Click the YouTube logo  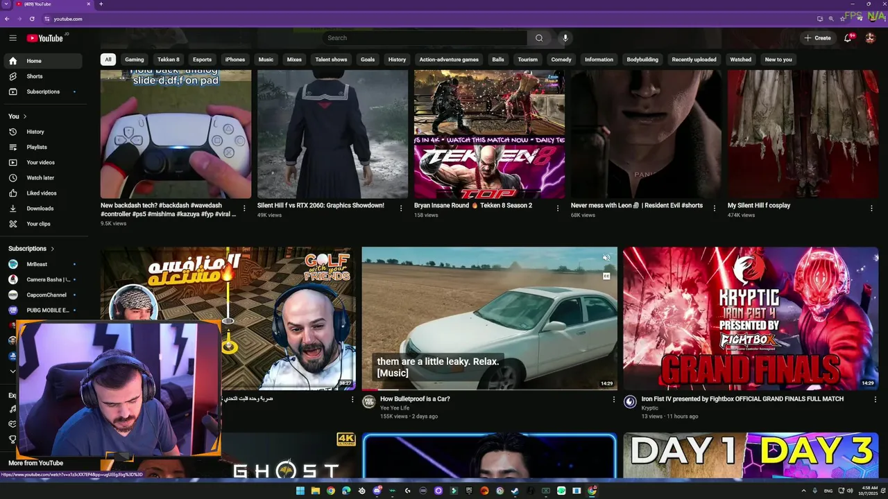point(45,38)
